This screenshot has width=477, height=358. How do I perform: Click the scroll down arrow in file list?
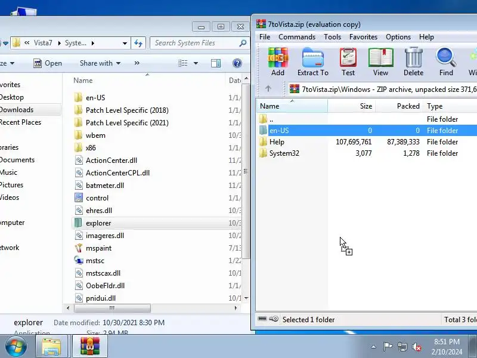[246, 298]
